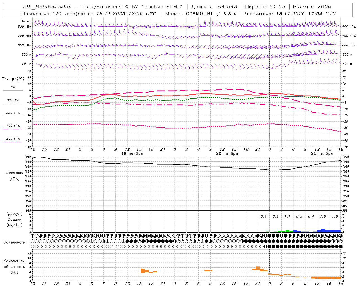The height and width of the screenshot is (286, 357).
Task: Click the altitude label Высота: 700м
Action: point(312,7)
